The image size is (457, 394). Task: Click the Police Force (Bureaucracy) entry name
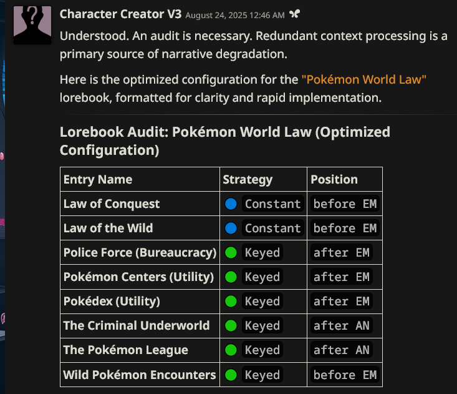pos(140,252)
